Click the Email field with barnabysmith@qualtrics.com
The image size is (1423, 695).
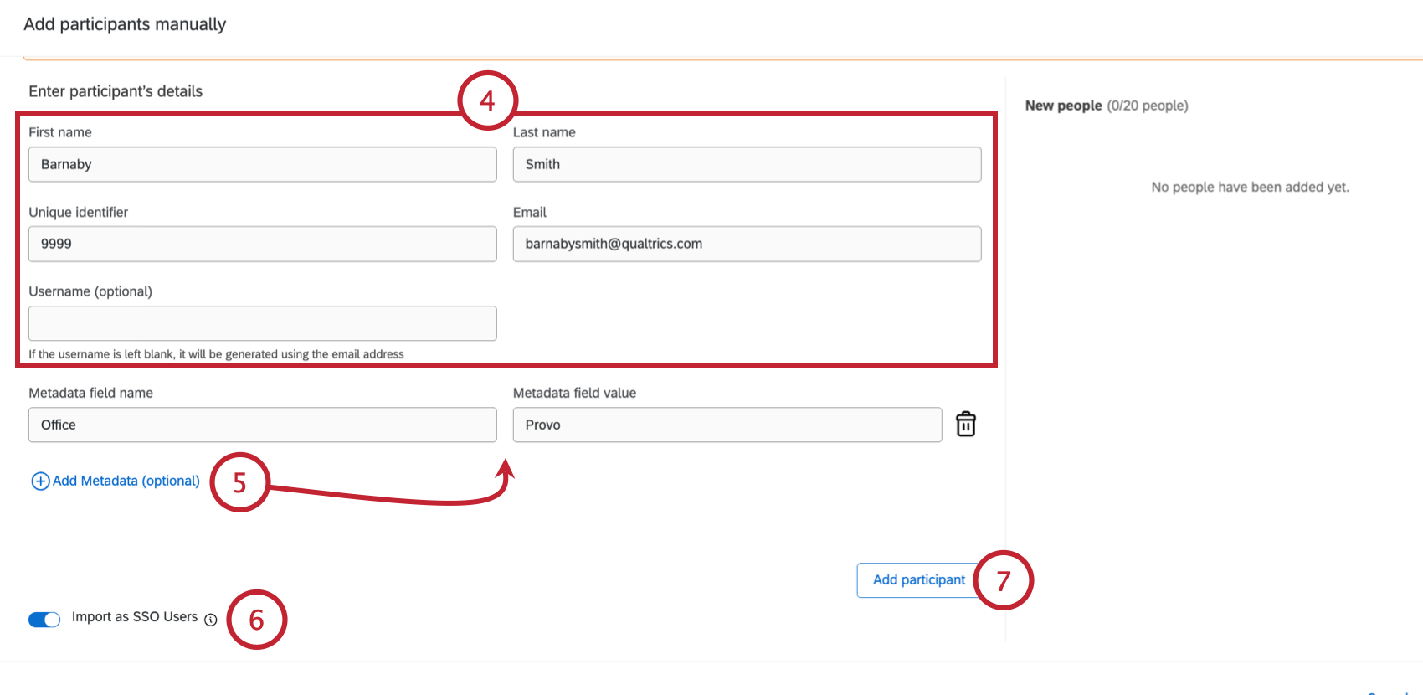747,244
